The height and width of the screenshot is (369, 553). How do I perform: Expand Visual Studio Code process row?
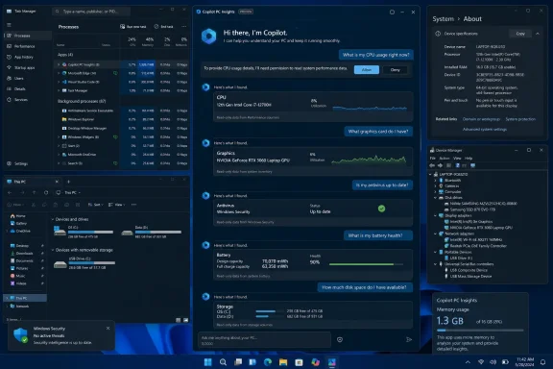[59, 82]
